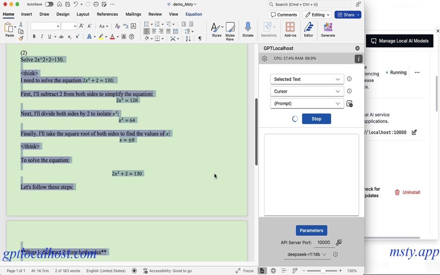The image size is (440, 275).
Task: Click the Comments button
Action: pyautogui.click(x=284, y=15)
